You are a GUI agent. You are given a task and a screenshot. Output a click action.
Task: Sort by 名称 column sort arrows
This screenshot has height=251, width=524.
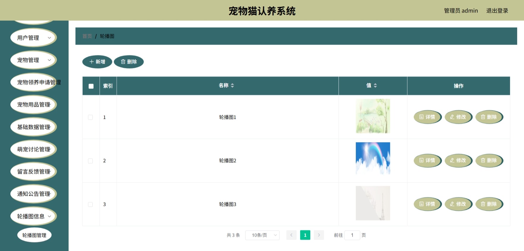point(232,86)
